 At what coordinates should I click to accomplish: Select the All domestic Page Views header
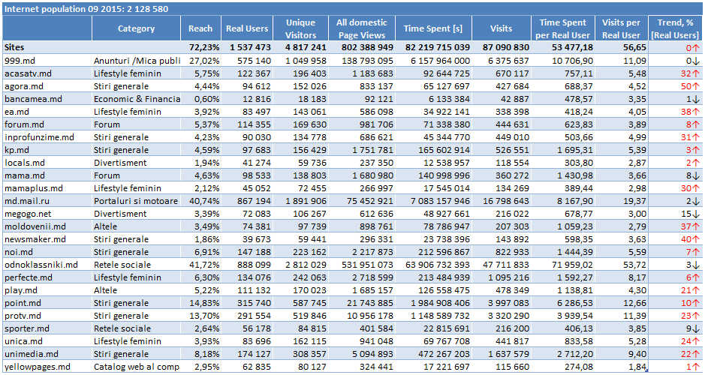point(363,28)
